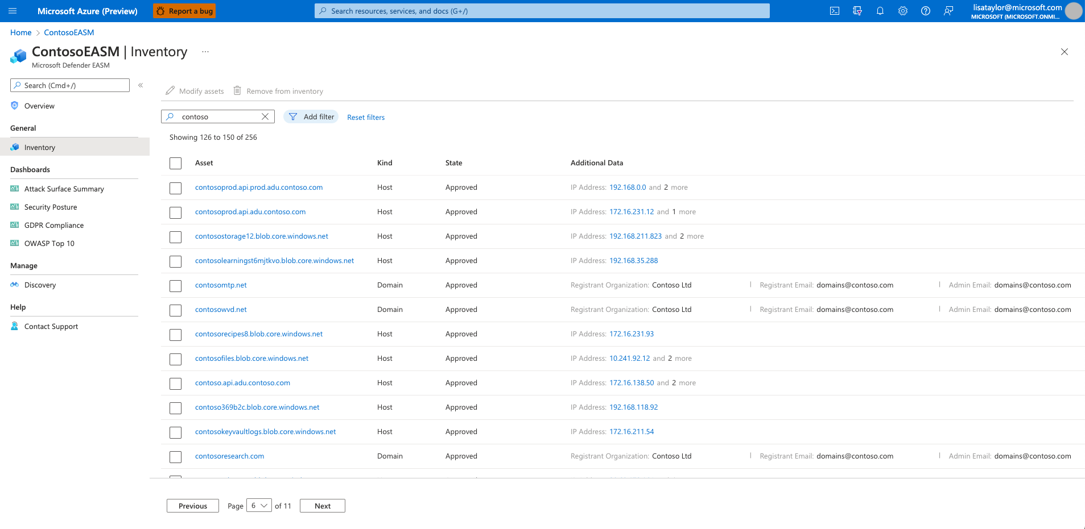
Task: Click the Add filter button
Action: tap(311, 116)
